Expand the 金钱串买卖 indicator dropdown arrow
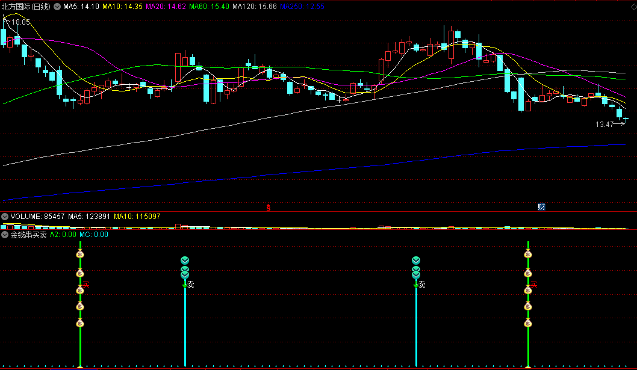The height and width of the screenshot is (370, 637). point(5,235)
